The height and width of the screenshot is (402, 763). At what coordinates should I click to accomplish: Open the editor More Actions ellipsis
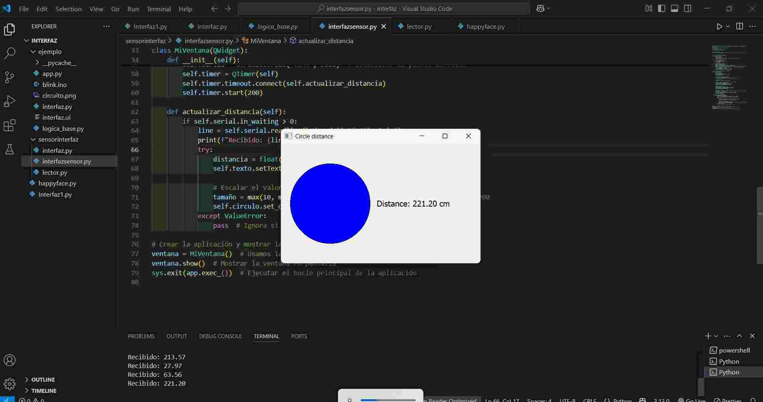click(x=753, y=26)
